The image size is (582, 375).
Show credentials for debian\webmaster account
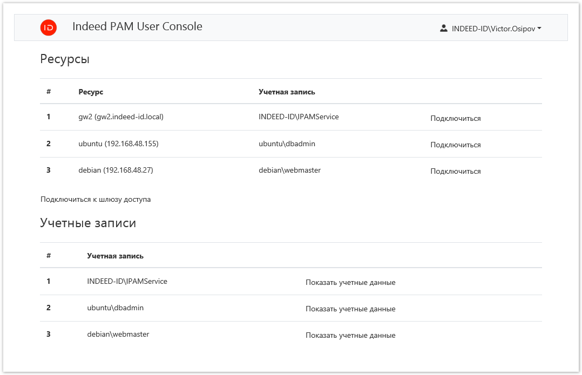tap(350, 335)
